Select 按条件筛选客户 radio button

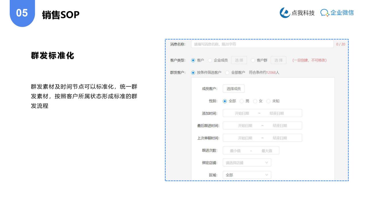tap(193, 73)
